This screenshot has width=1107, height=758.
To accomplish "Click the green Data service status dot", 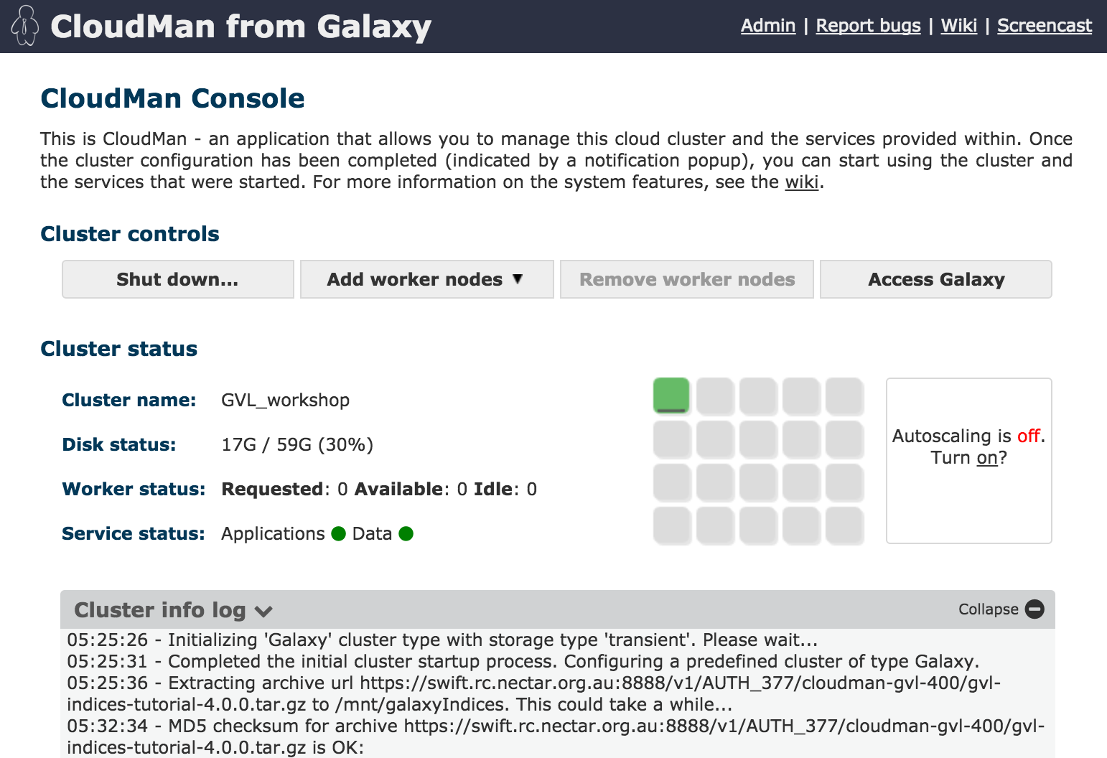I will point(406,533).
